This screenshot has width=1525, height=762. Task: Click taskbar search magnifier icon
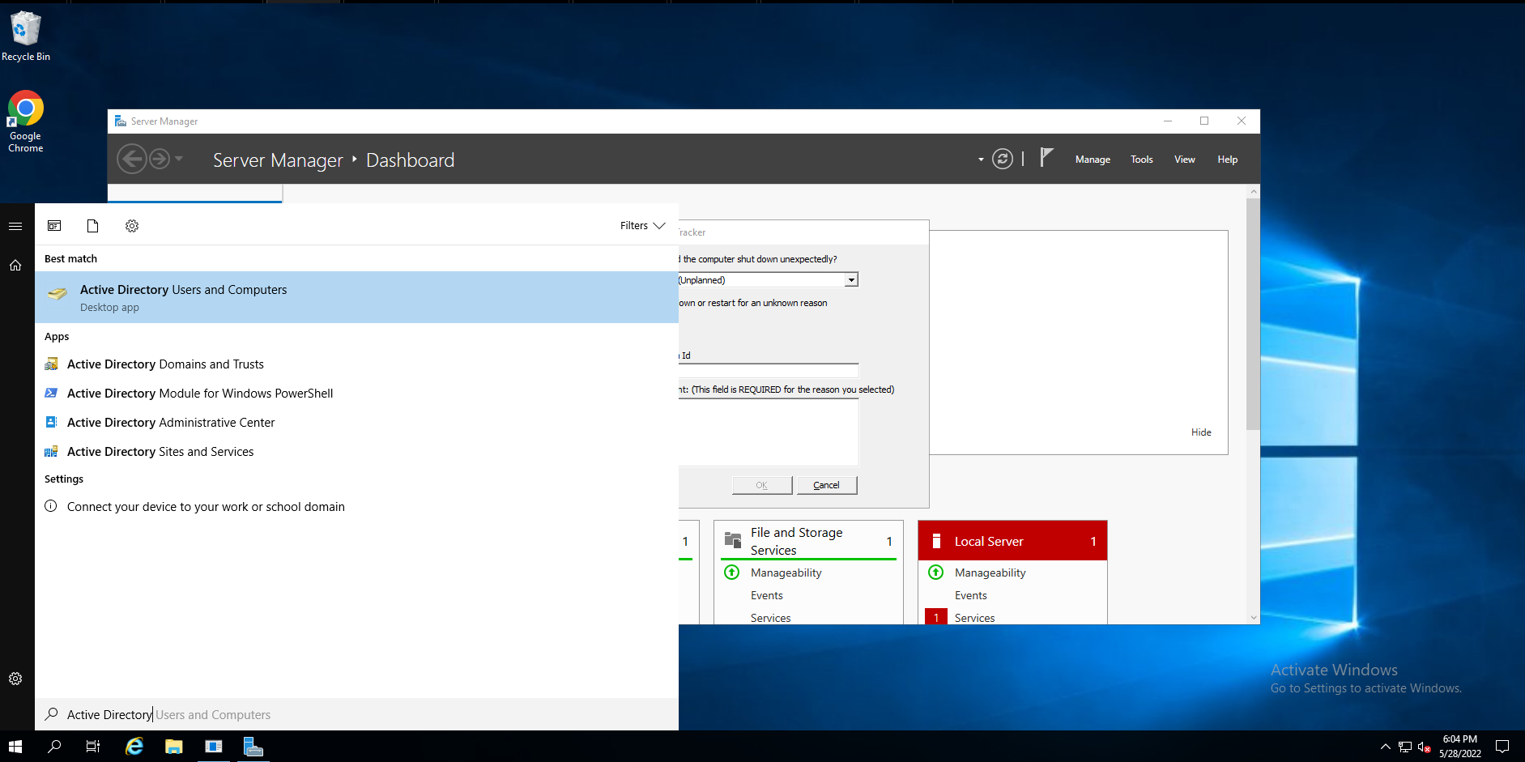[x=54, y=747]
